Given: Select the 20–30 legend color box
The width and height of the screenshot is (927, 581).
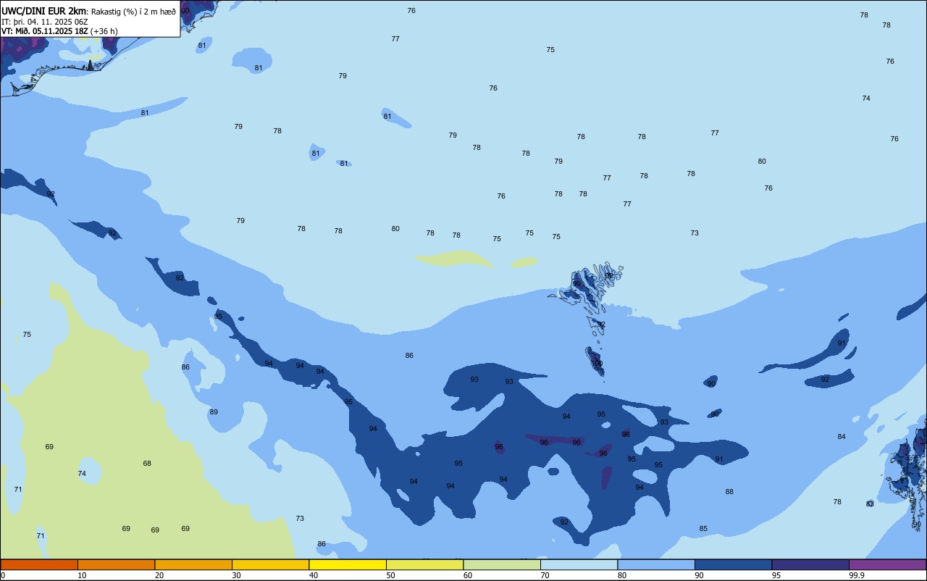Looking at the screenshot, I should 193,564.
